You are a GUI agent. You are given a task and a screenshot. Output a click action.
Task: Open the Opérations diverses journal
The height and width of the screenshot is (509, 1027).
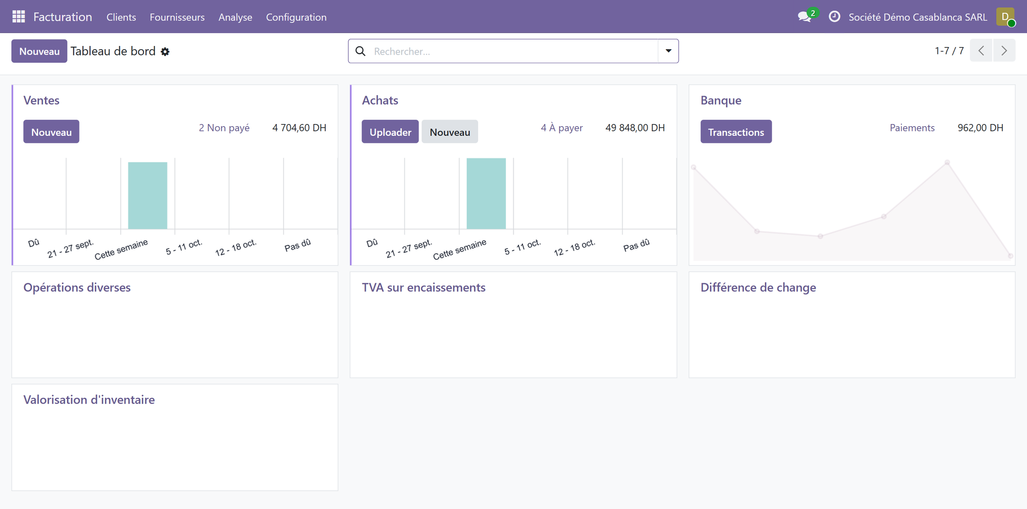click(77, 288)
